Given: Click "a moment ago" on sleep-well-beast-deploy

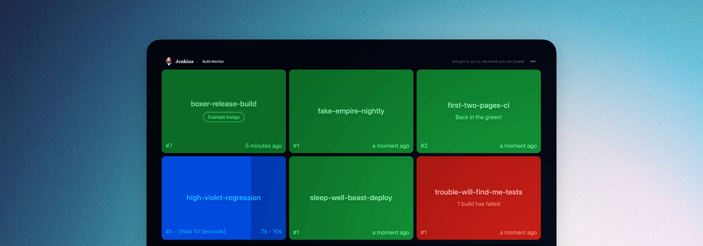Looking at the screenshot, I should 391,232.
